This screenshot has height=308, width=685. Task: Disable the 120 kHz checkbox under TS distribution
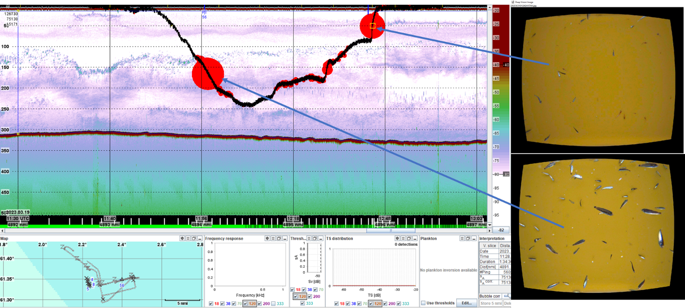pyautogui.click(x=372, y=303)
